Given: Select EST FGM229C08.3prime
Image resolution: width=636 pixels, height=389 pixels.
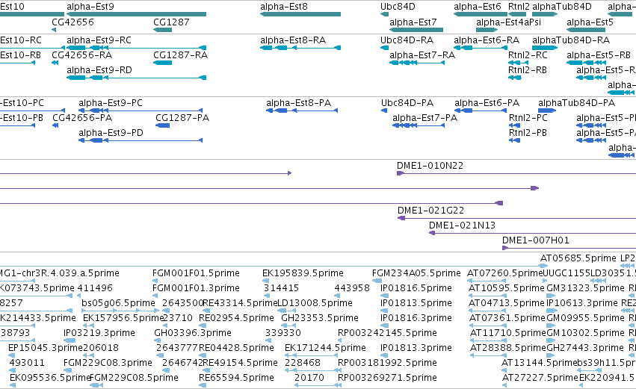Looking at the screenshot, I should click(108, 364).
